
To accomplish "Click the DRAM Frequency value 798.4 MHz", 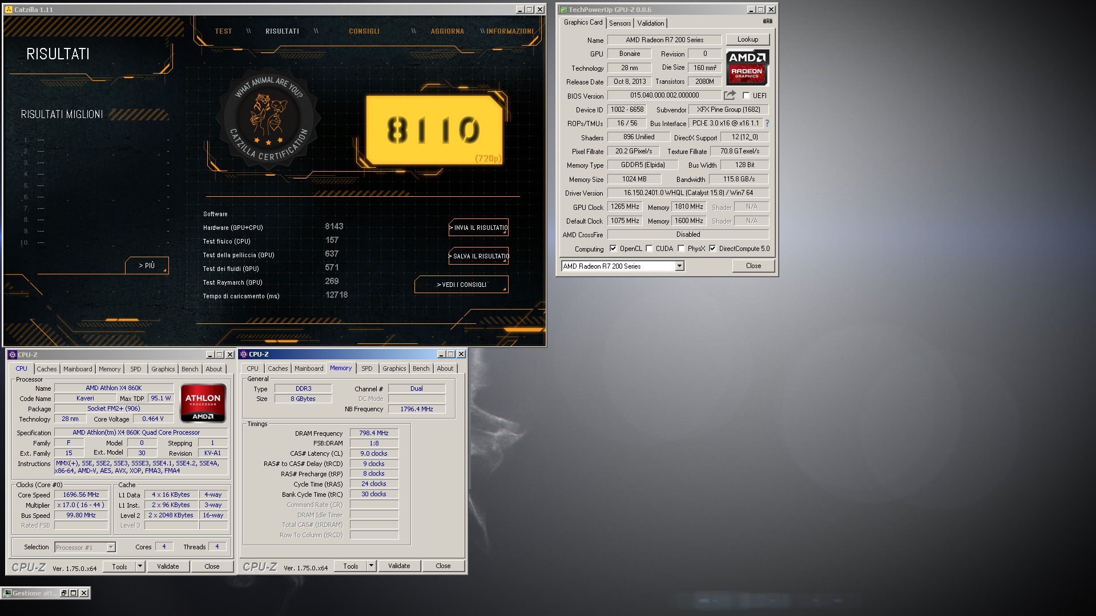I will 374,433.
